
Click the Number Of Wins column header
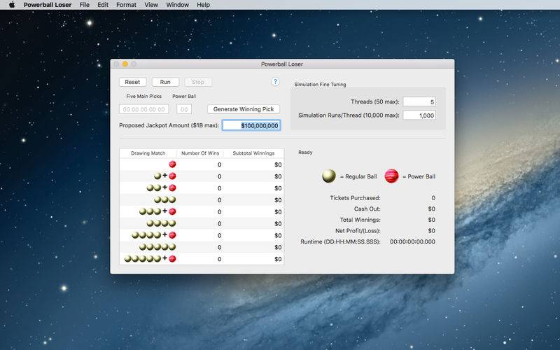pyautogui.click(x=200, y=153)
